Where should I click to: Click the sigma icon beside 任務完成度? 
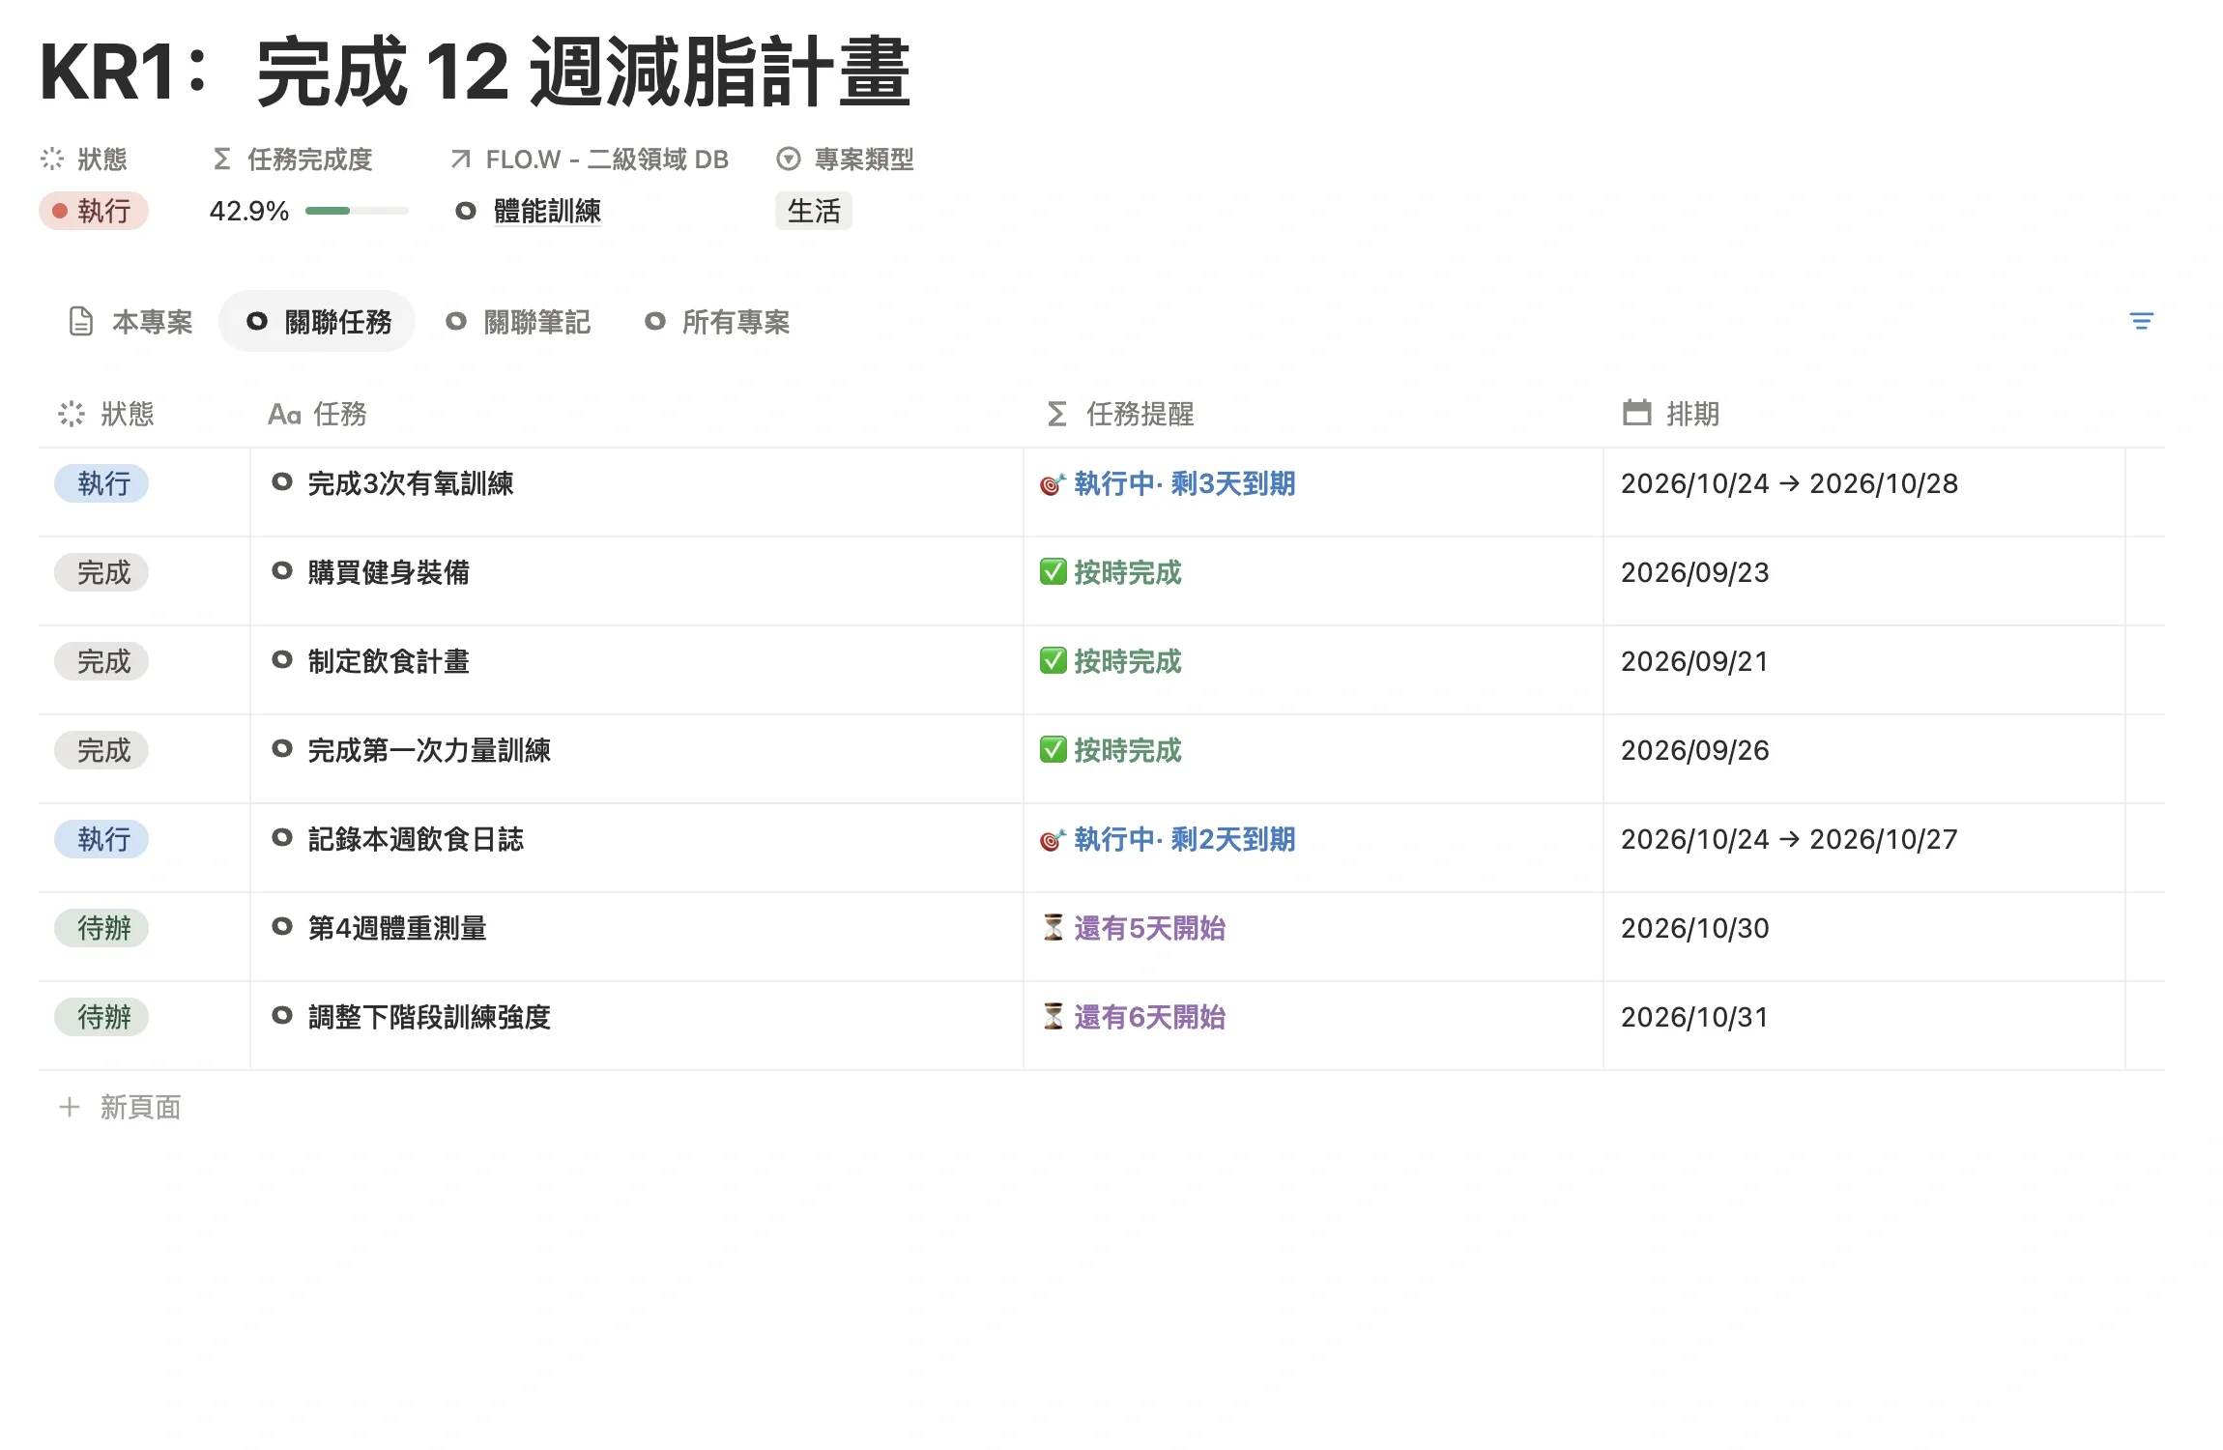pos(221,159)
